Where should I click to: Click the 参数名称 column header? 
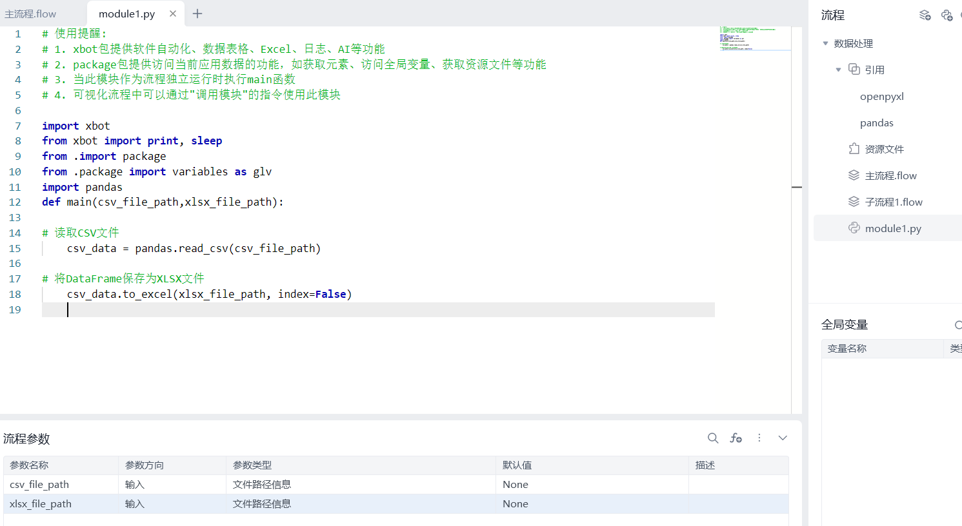[29, 465]
